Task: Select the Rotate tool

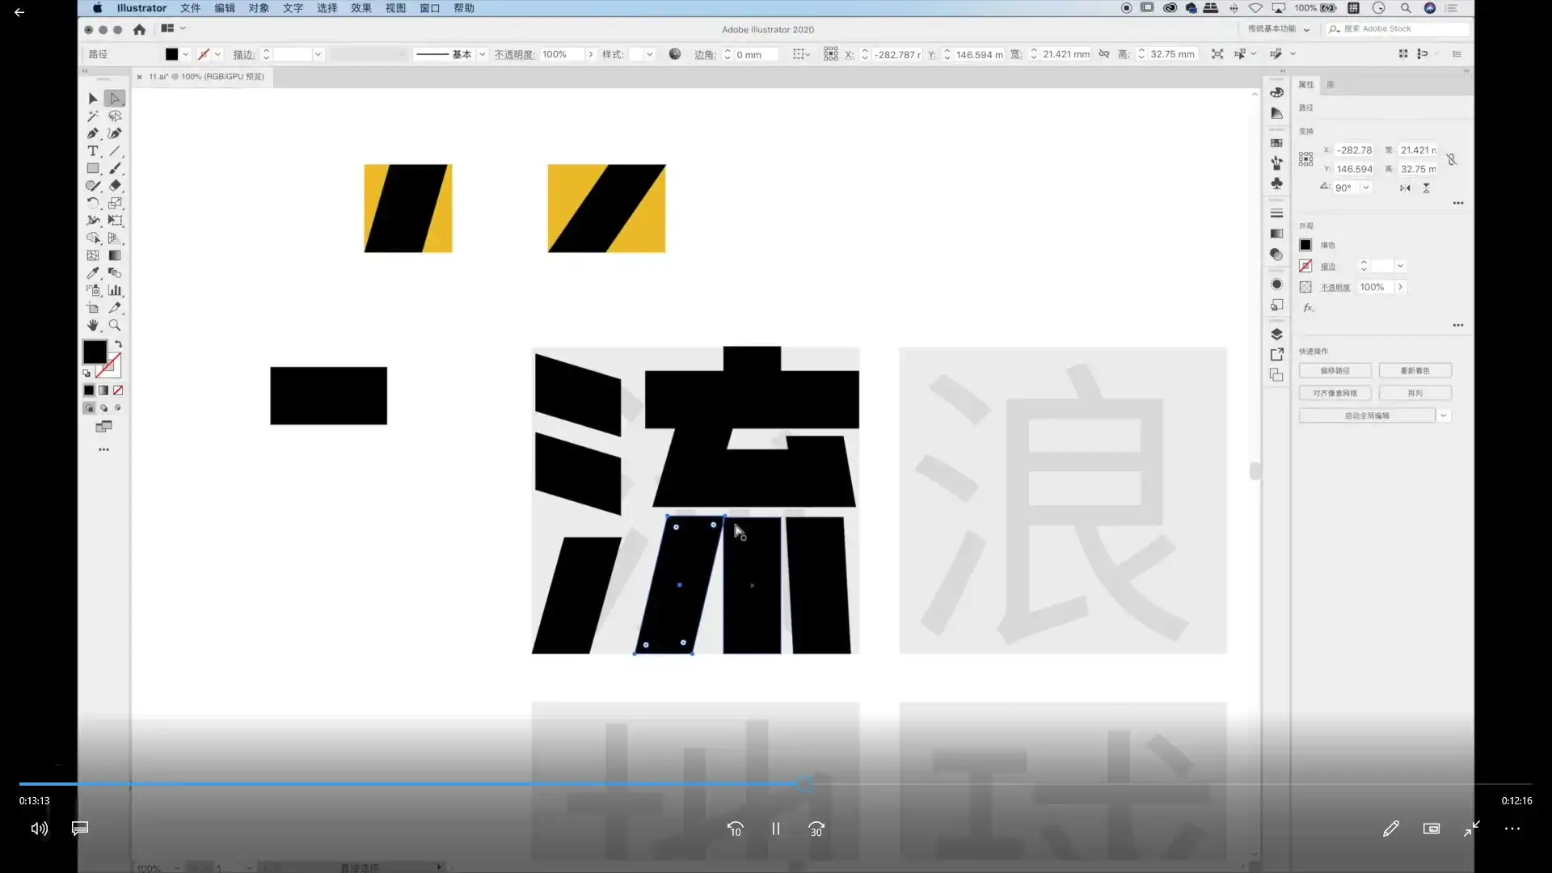Action: point(93,203)
